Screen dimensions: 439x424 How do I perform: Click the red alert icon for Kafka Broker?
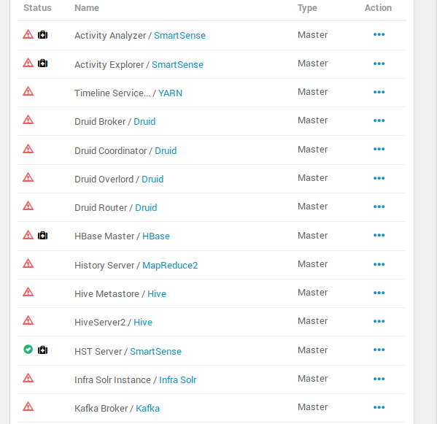[28, 406]
